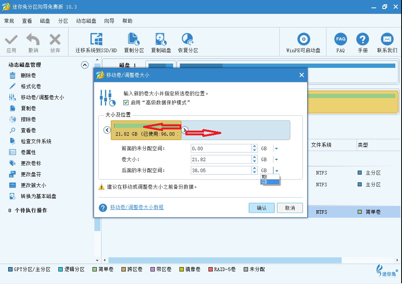402x284 pixels.
Task: Open the General (常规) menu
Action: [9, 21]
